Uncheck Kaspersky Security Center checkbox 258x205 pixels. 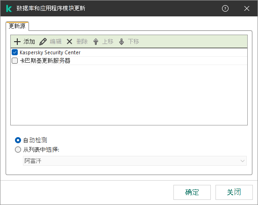point(14,52)
